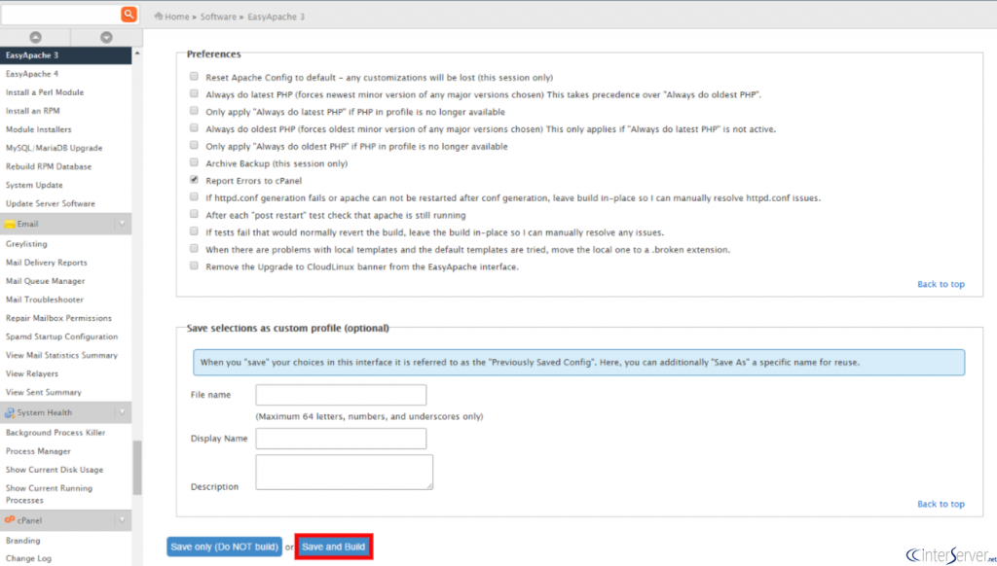Click the cPanel section logo icon

(x=10, y=520)
